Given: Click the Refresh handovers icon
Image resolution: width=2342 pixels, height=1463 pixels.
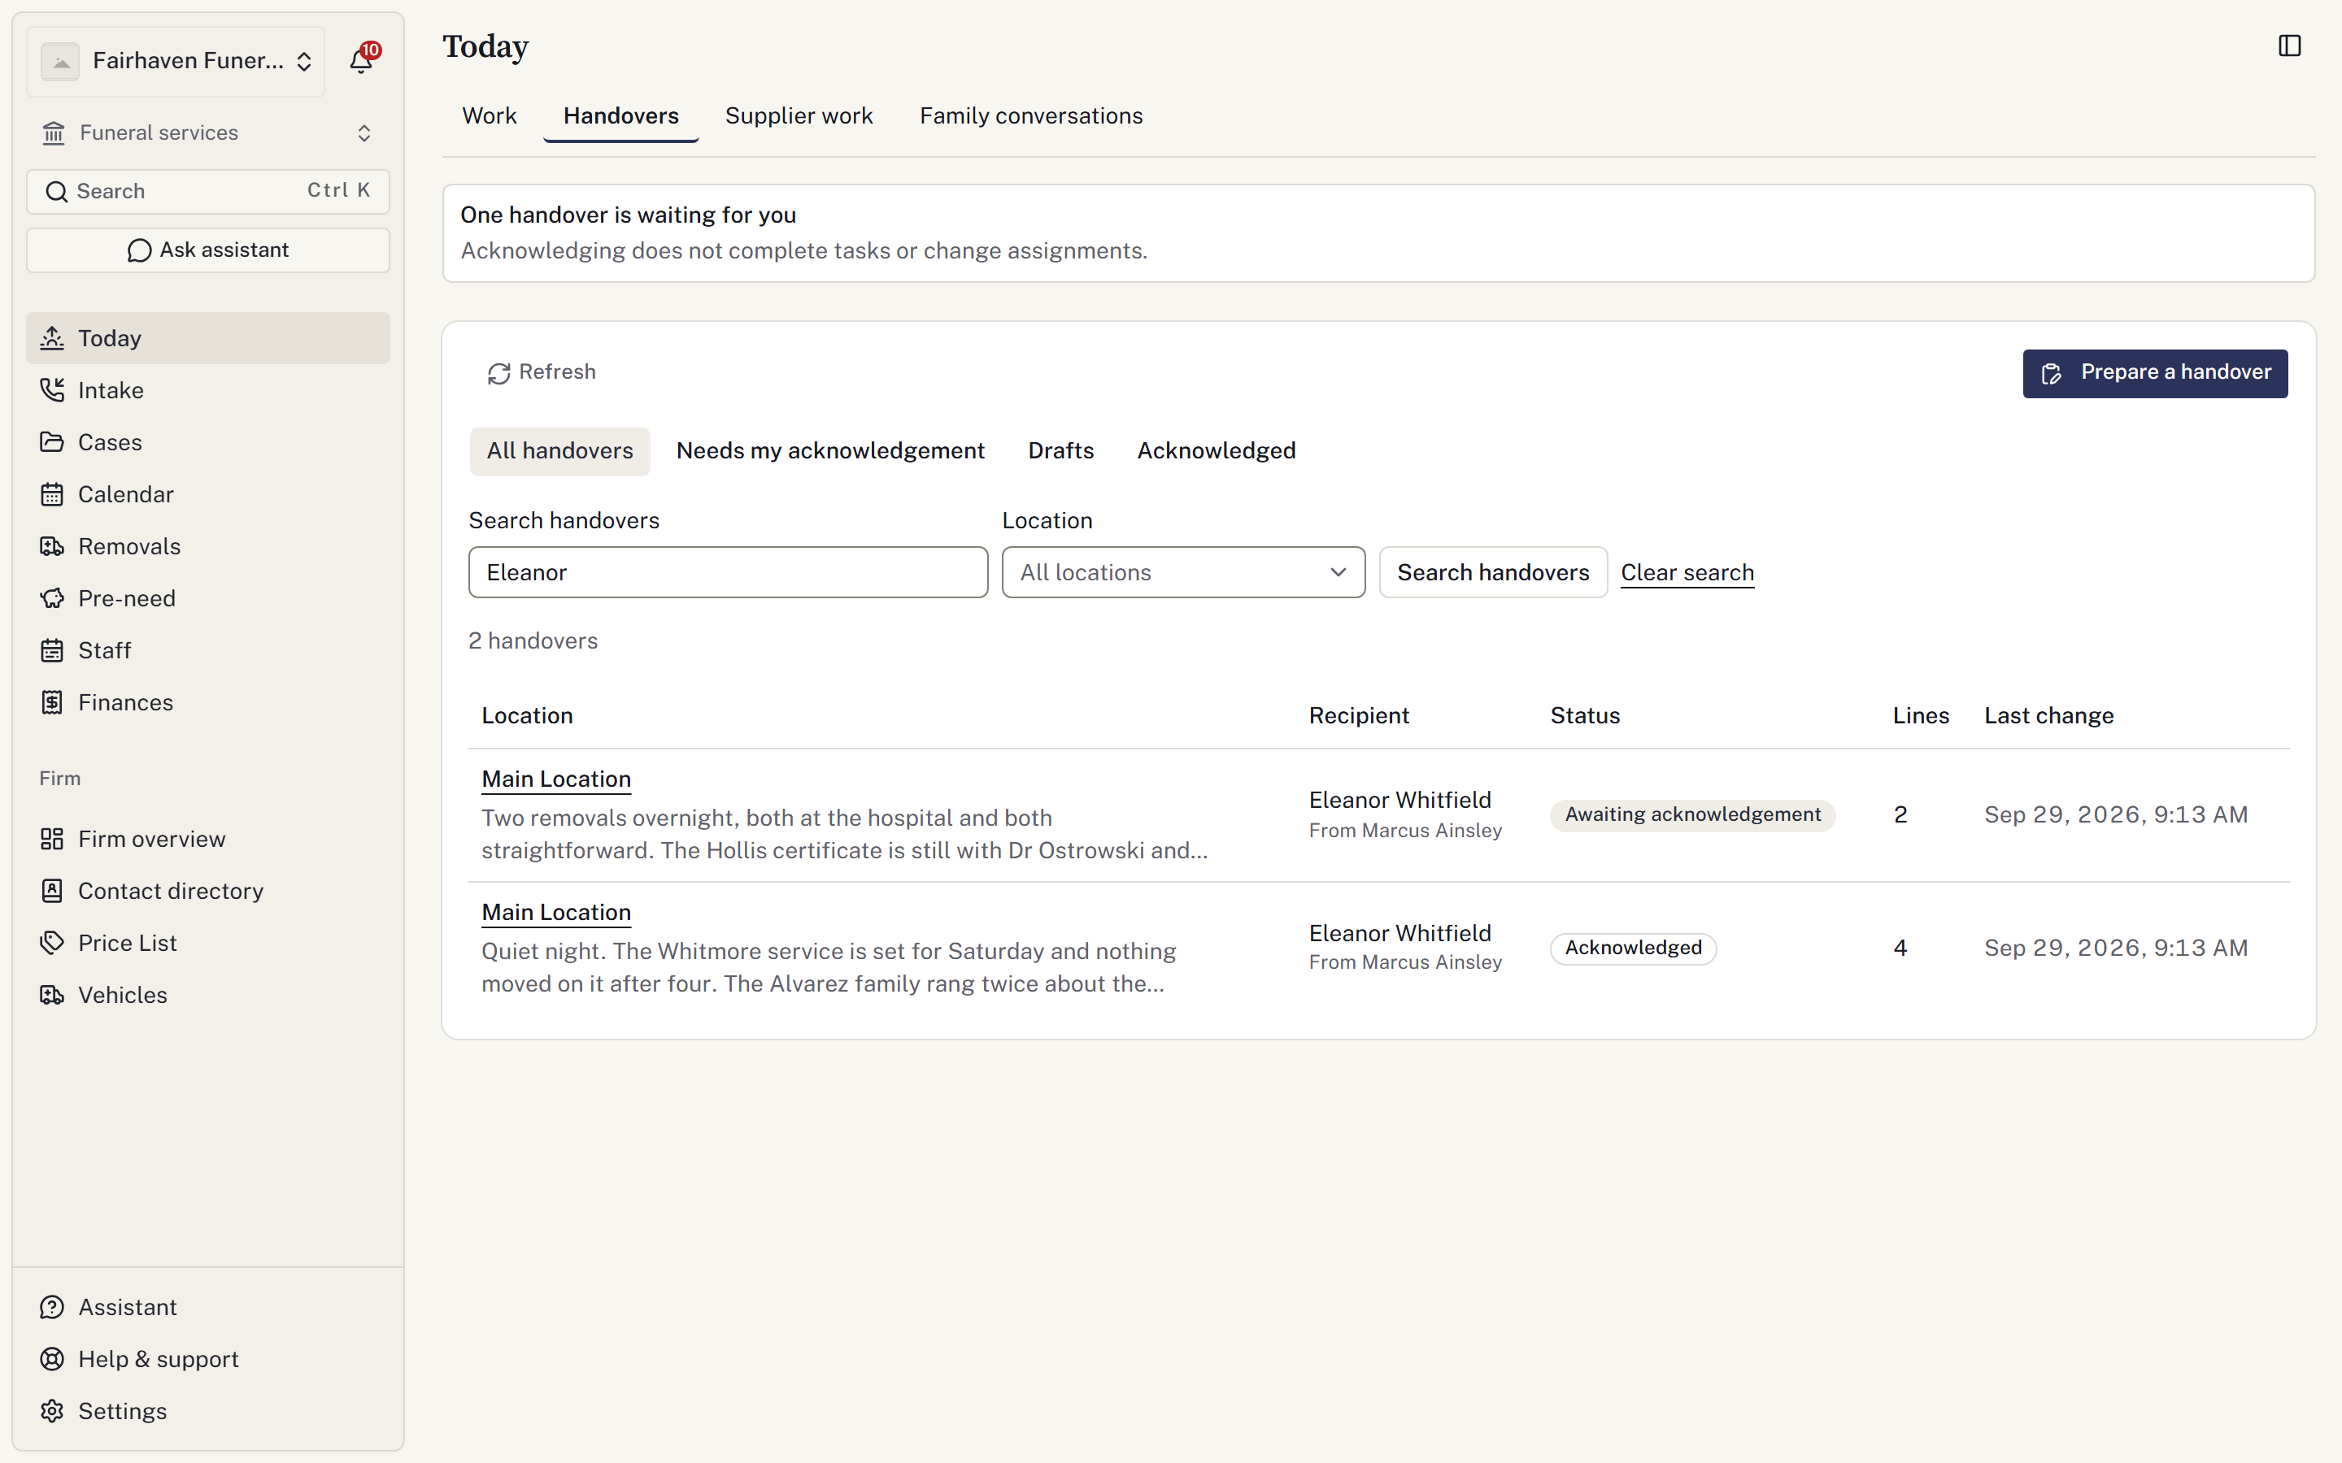Looking at the screenshot, I should pyautogui.click(x=498, y=374).
